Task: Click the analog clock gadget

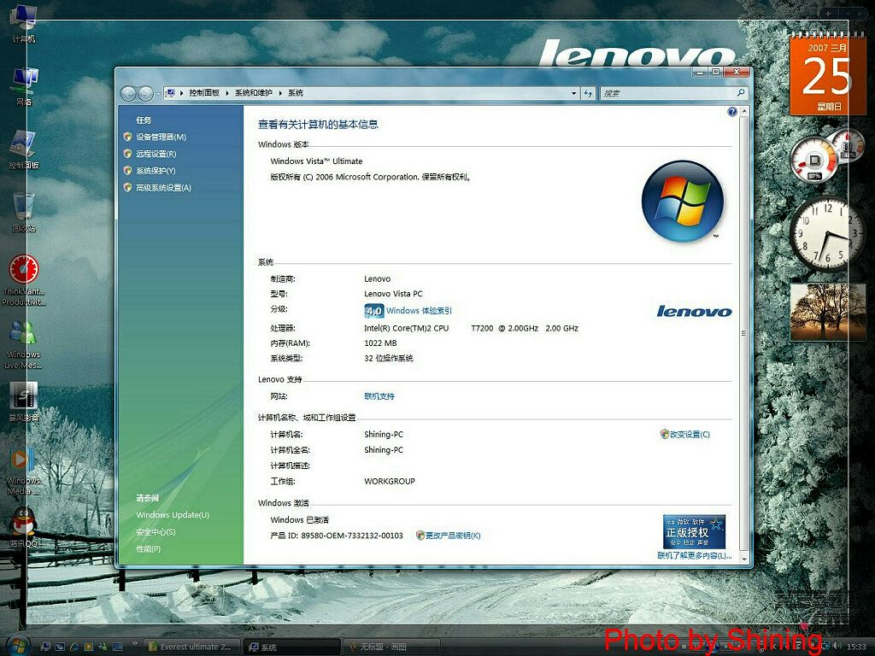Action: (827, 233)
